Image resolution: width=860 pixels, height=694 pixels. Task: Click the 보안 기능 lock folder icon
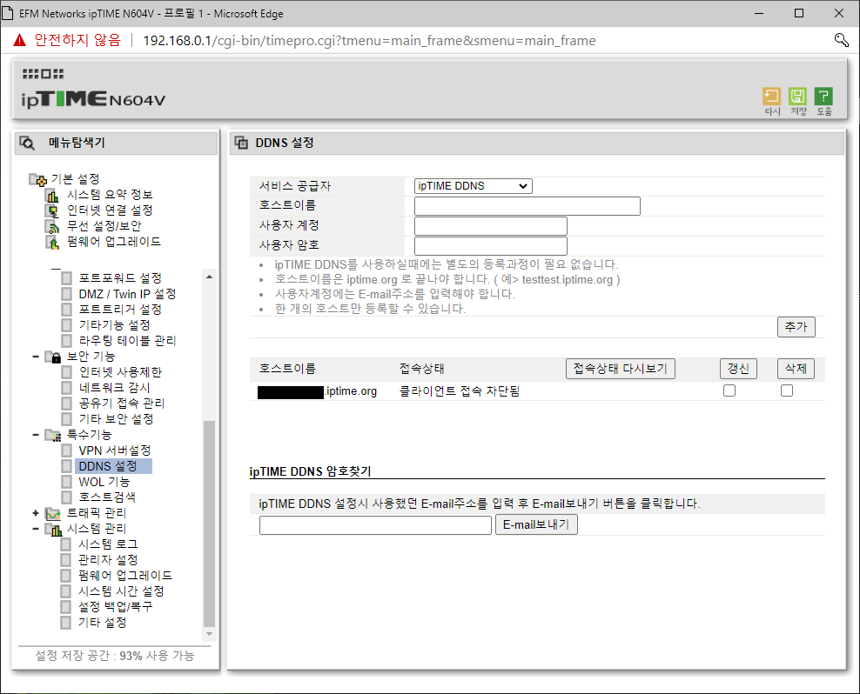pos(53,357)
